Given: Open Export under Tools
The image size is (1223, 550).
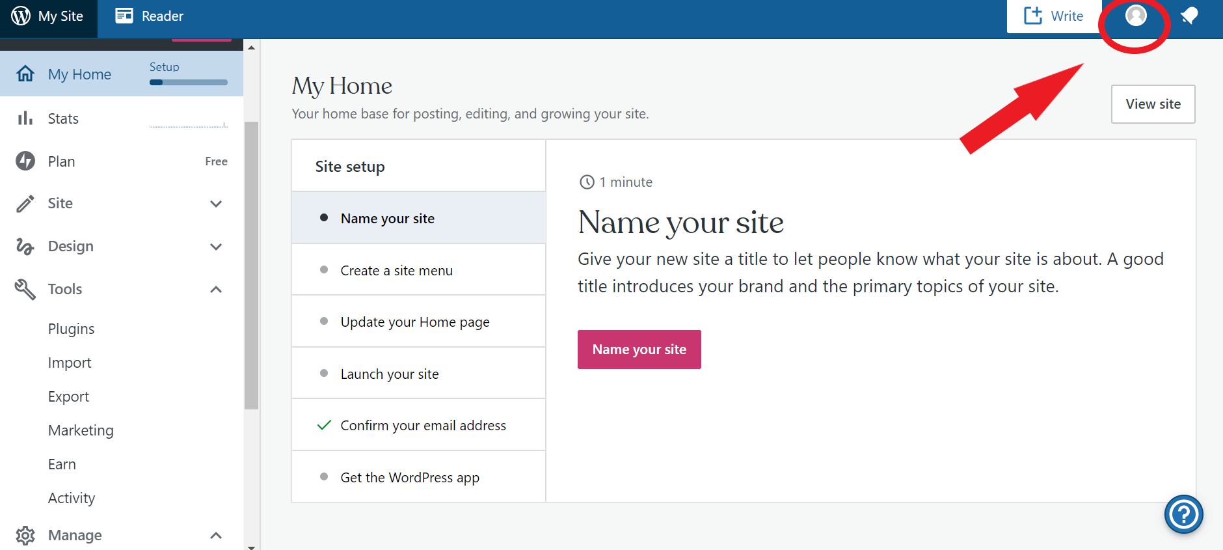Looking at the screenshot, I should tap(68, 396).
